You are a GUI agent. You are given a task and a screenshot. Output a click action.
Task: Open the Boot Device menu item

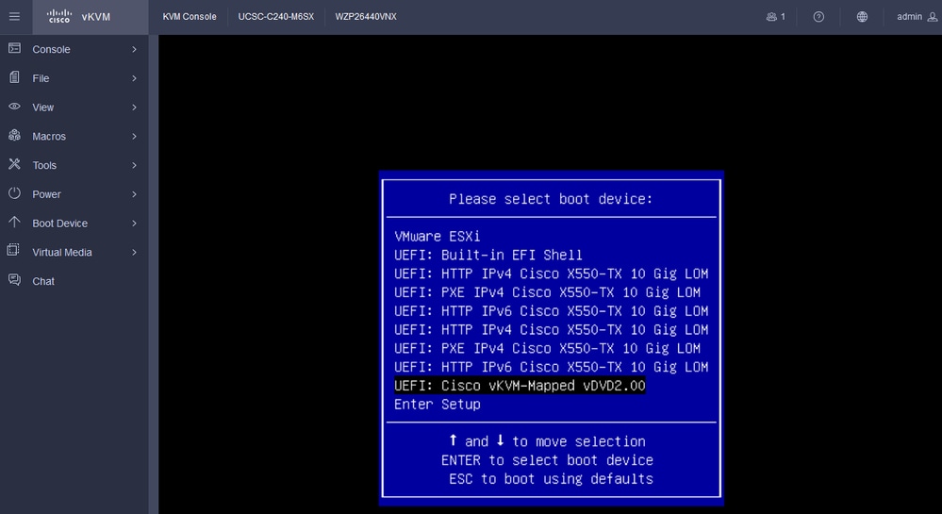coord(74,223)
